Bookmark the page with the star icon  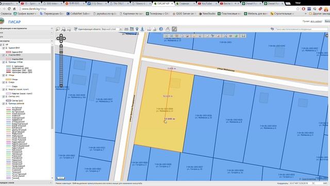[x=298, y=9]
